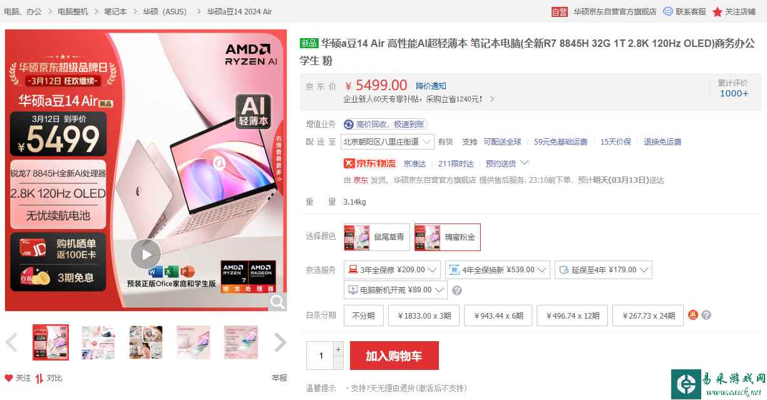This screenshot has width=767, height=400.
Task: Play the product video on main image
Action: pos(146,254)
